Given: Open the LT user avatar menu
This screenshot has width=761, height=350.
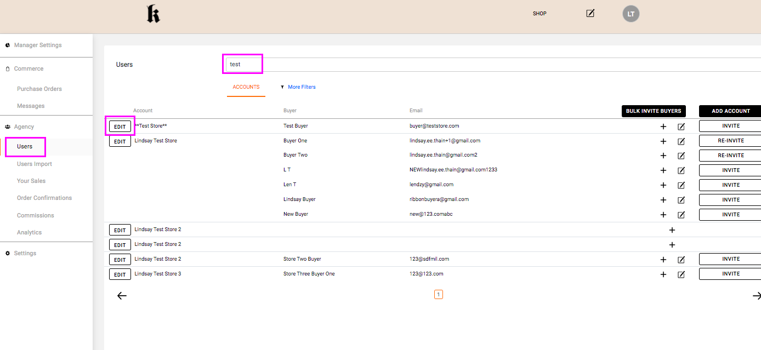Looking at the screenshot, I should [631, 14].
